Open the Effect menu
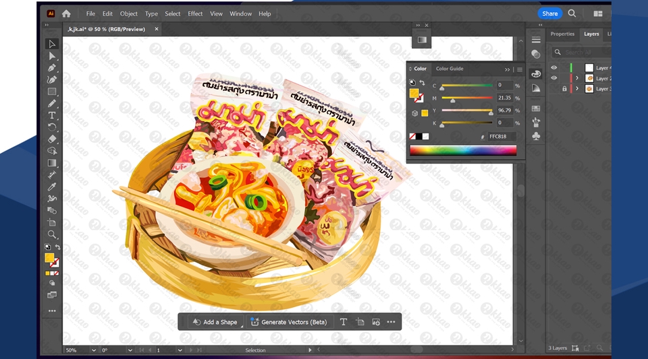Screen dimensions: 648x359 [195, 13]
